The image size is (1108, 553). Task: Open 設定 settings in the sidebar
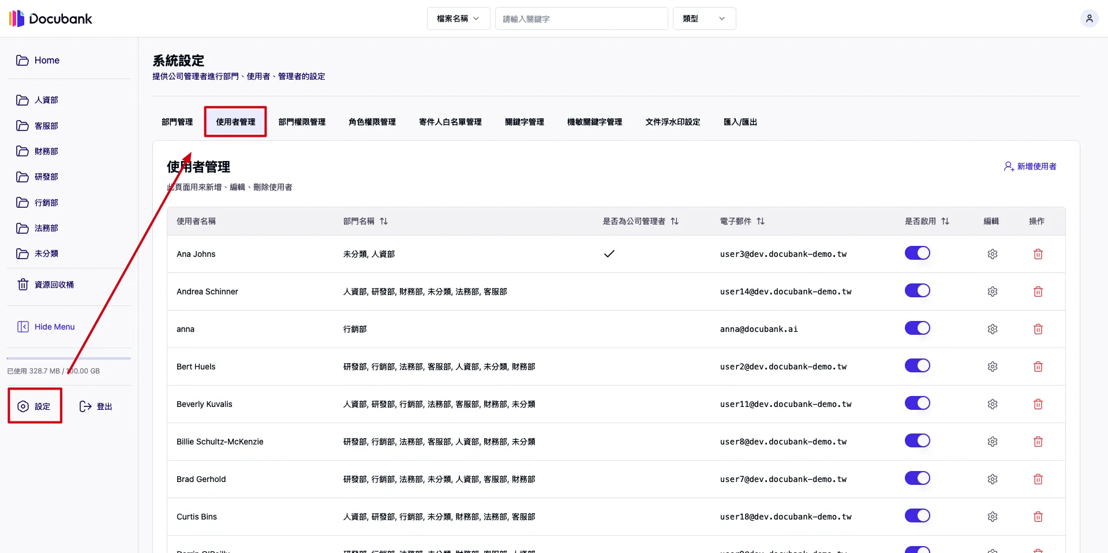point(35,406)
